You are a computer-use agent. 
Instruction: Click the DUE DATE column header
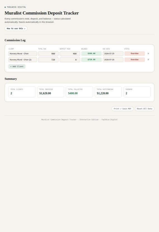tap(106, 49)
